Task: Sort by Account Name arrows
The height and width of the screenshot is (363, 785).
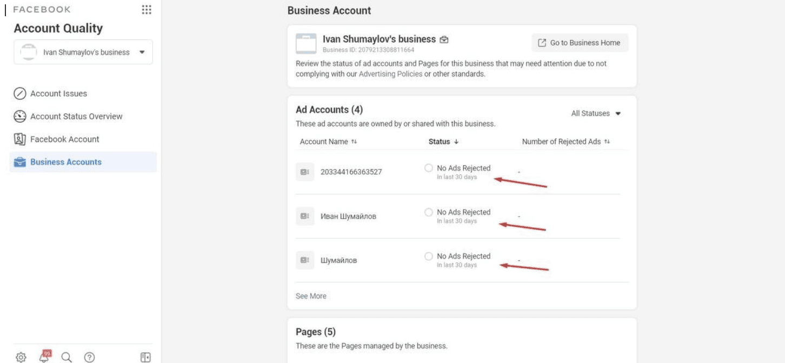Action: pos(354,142)
